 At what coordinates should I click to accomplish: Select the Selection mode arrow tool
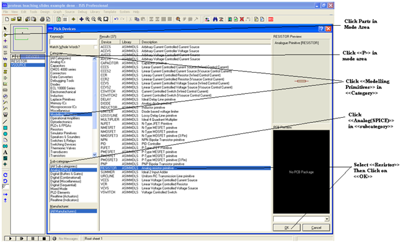click(5, 28)
